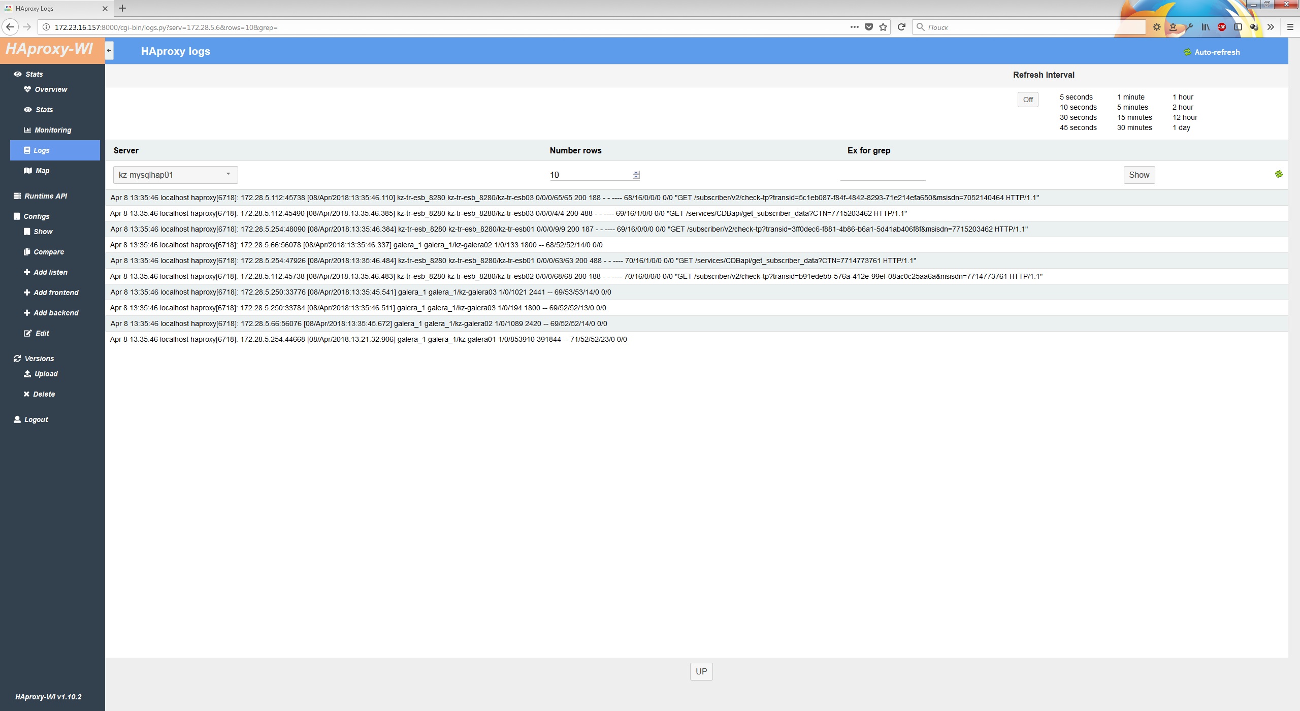Set refresh interval to 30 minutes
Screen dimensions: 1300x711
pyautogui.click(x=1134, y=127)
